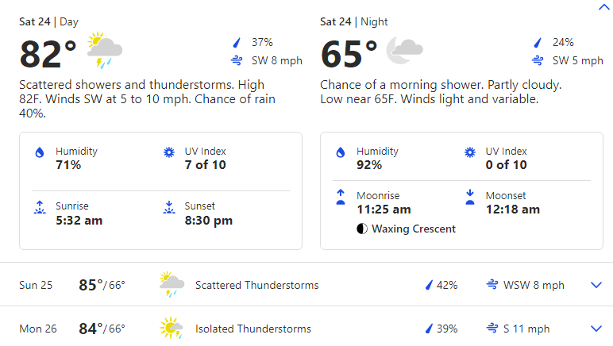Click the thunderstorm weather icon beside 82°
The height and width of the screenshot is (346, 613).
104,50
